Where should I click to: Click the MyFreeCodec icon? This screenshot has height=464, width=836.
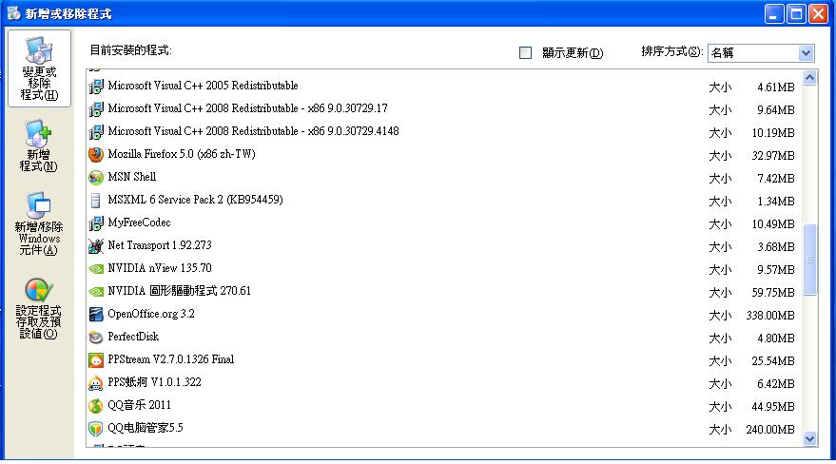pos(96,223)
